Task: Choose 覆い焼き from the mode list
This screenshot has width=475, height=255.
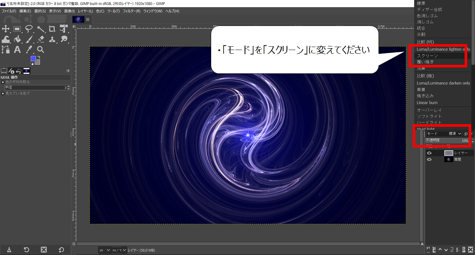Action: (x=425, y=62)
